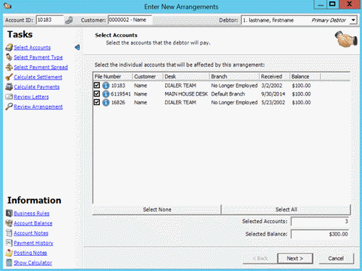362x271 pixels.
Task: Open the Select Payment Spread link
Action: (x=41, y=67)
